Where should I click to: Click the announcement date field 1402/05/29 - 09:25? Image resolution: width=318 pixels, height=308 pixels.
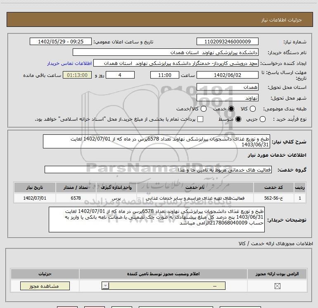61,42
